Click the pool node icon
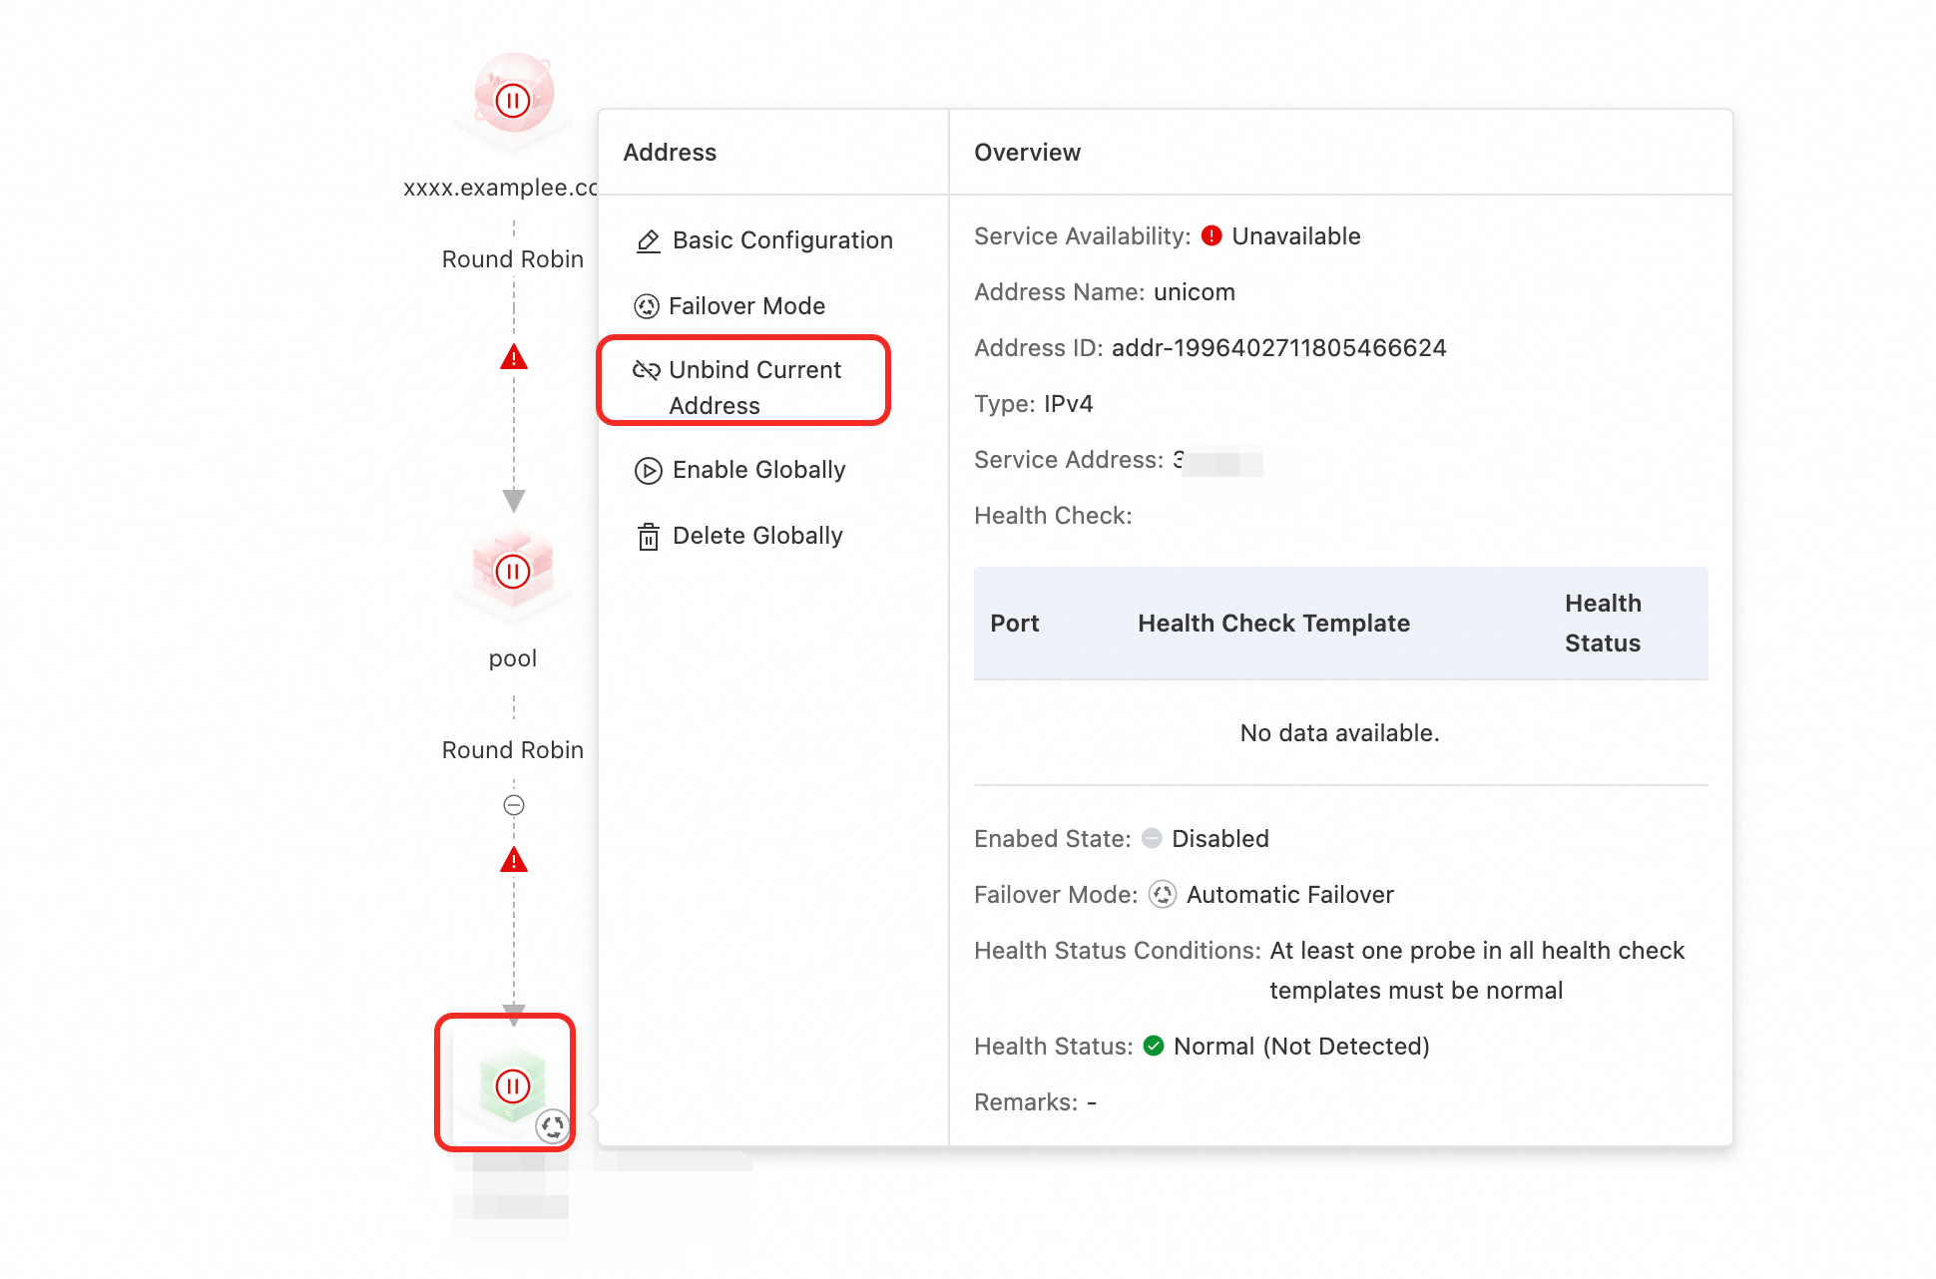 point(513,571)
